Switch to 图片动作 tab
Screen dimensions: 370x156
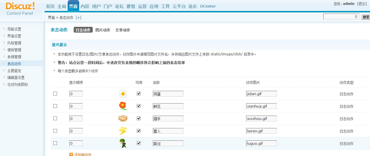coord(103,30)
